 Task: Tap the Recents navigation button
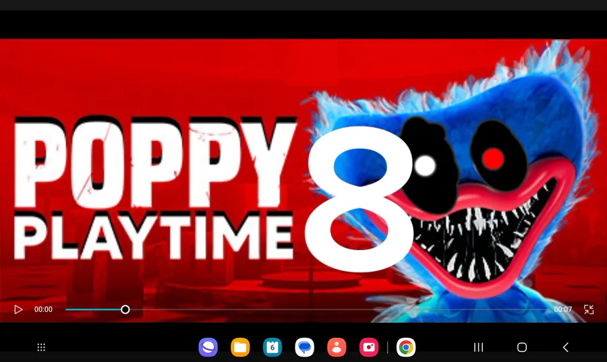click(x=478, y=347)
